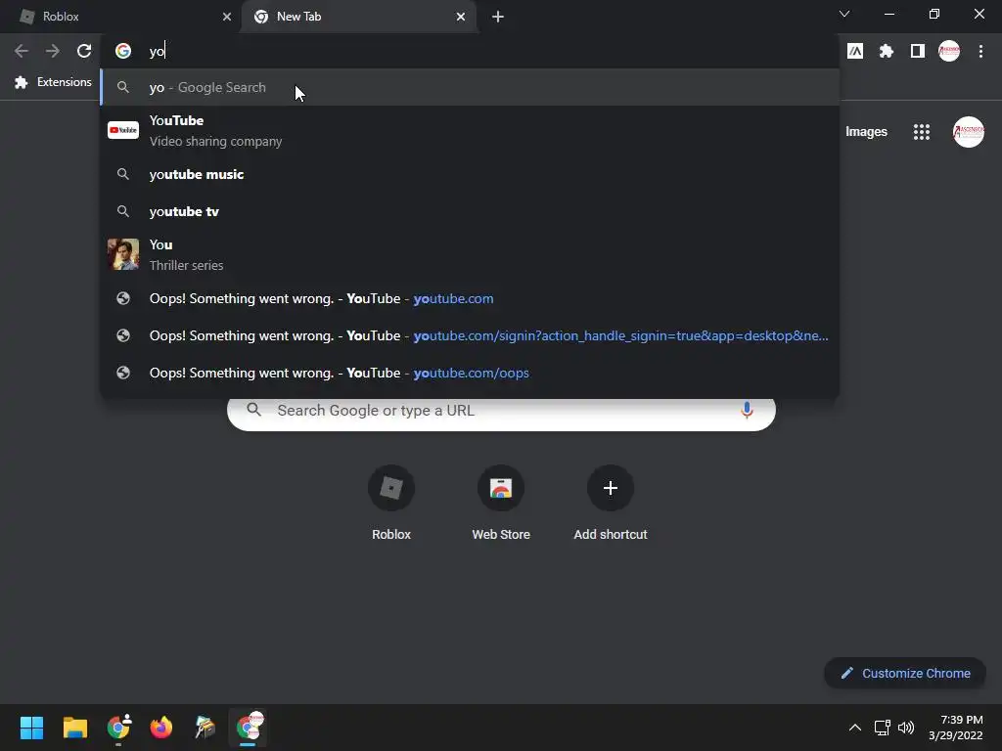Image resolution: width=1002 pixels, height=751 pixels.
Task: Open the youtube.com/signin history suggestion
Action: (470, 335)
